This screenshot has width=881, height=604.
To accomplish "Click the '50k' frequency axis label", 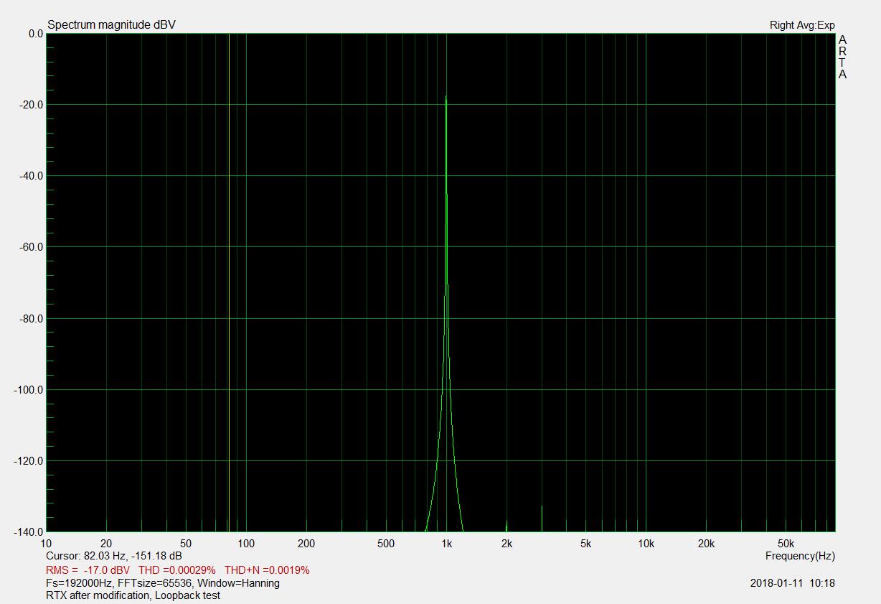I will (786, 544).
